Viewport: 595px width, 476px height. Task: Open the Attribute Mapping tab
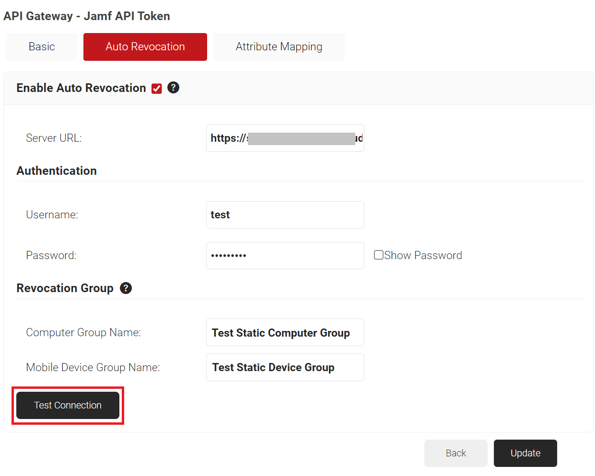tap(279, 47)
